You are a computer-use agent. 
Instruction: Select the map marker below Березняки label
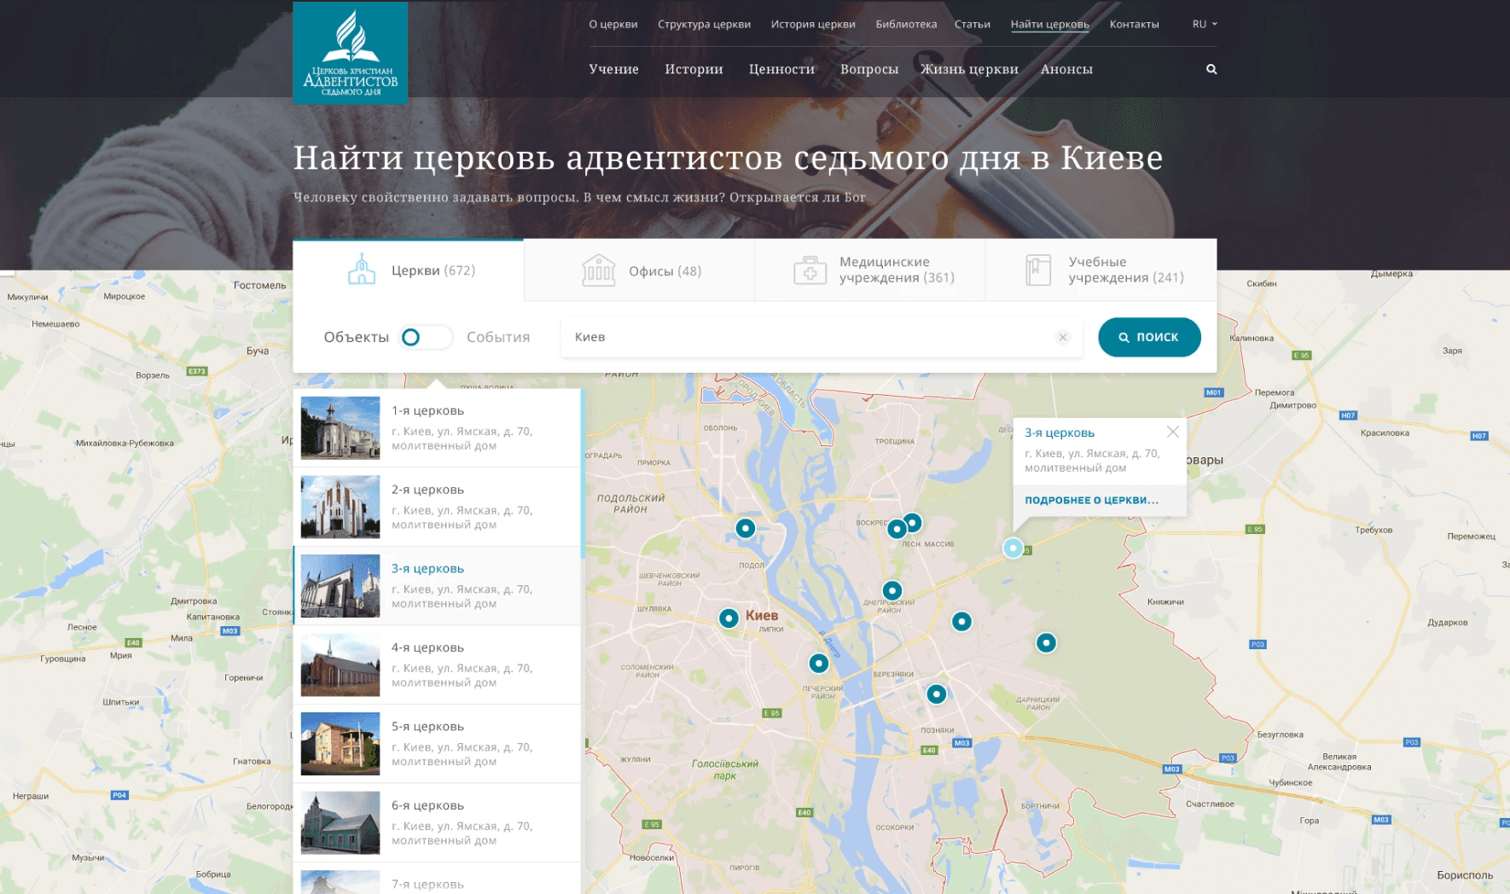[937, 694]
